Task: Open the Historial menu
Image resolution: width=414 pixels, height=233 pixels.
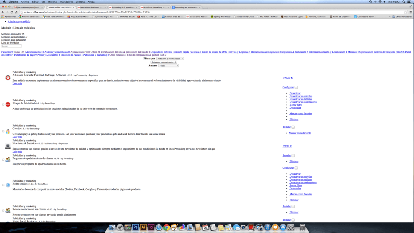Action: coord(53,2)
